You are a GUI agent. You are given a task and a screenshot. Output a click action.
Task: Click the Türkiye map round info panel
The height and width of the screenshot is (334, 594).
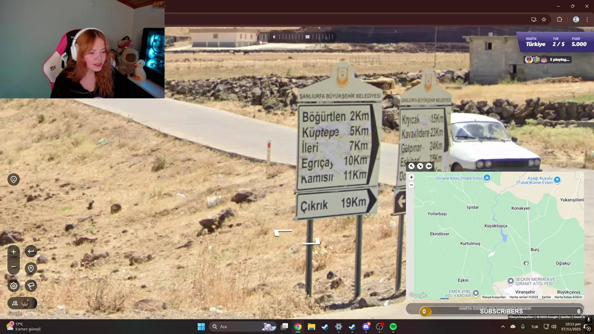(x=555, y=42)
